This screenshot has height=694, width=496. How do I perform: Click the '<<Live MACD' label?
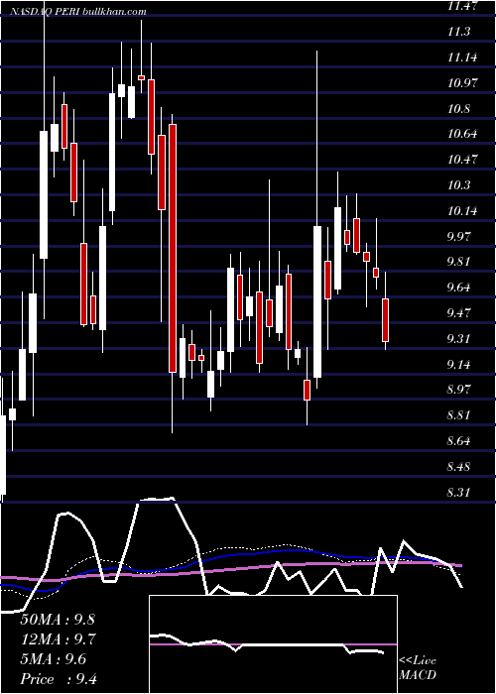(x=418, y=668)
